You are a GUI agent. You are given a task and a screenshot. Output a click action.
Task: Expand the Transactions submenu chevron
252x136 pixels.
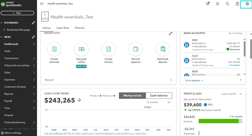tap(34, 58)
